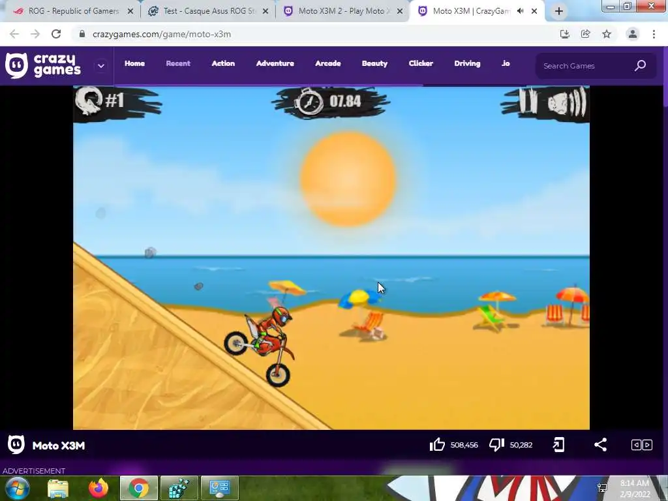Restart level via the #1 restart icon

pyautogui.click(x=89, y=101)
